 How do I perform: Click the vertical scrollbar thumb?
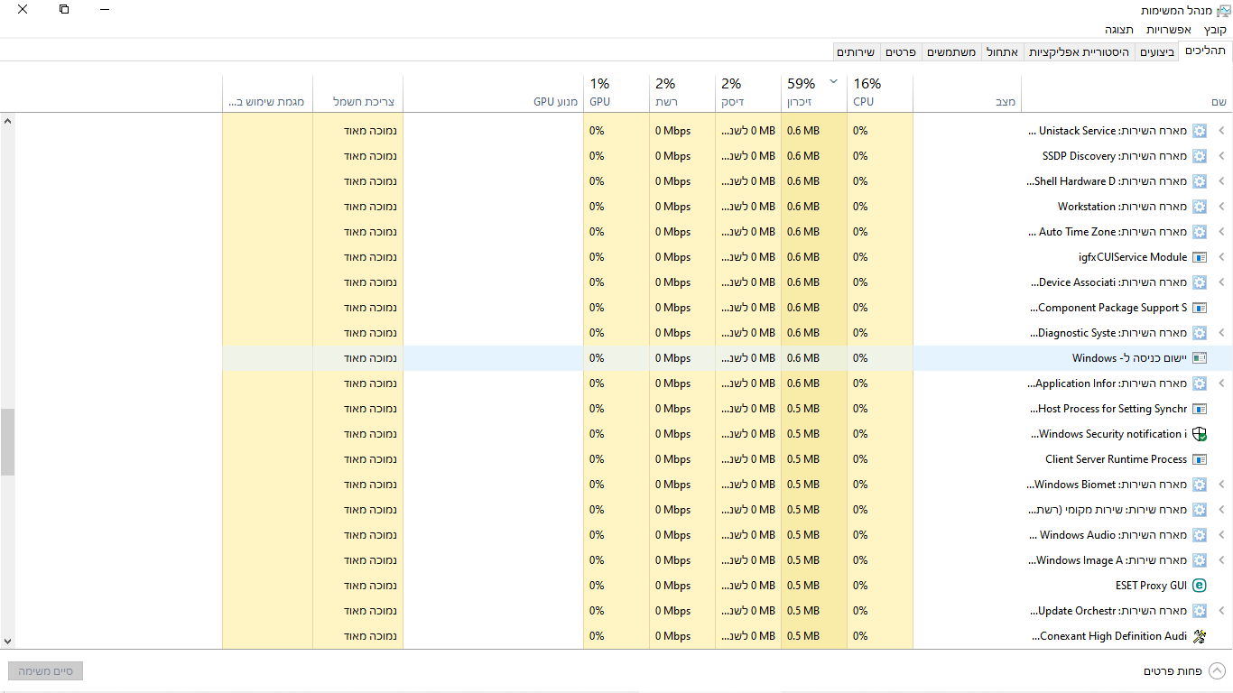8,441
